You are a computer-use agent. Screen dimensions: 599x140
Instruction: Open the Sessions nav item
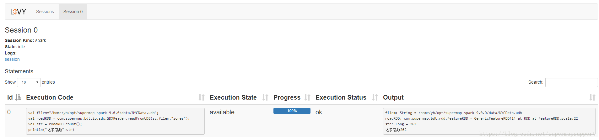tap(45, 12)
